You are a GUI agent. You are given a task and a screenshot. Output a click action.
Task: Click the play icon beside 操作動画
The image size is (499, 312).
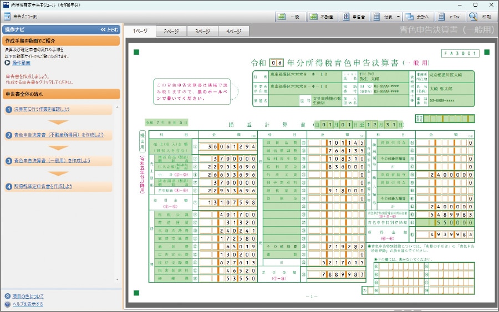coord(8,63)
